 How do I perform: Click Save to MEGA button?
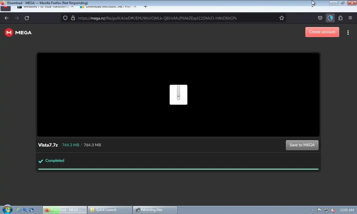(302, 145)
